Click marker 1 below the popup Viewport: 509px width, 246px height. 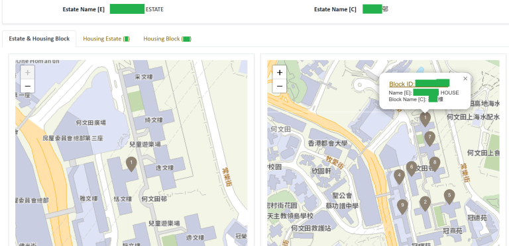pyautogui.click(x=425, y=119)
